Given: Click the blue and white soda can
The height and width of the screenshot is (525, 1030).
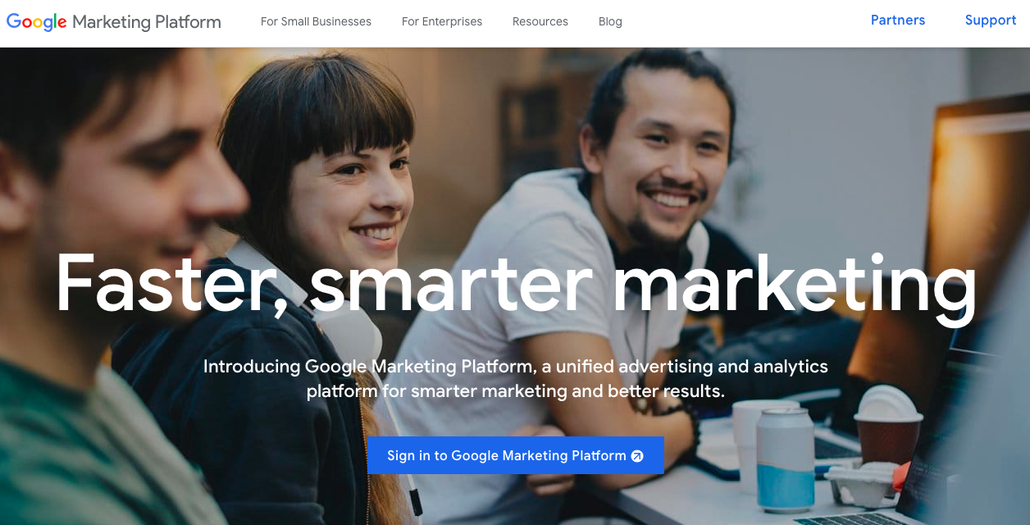Looking at the screenshot, I should point(785,460).
